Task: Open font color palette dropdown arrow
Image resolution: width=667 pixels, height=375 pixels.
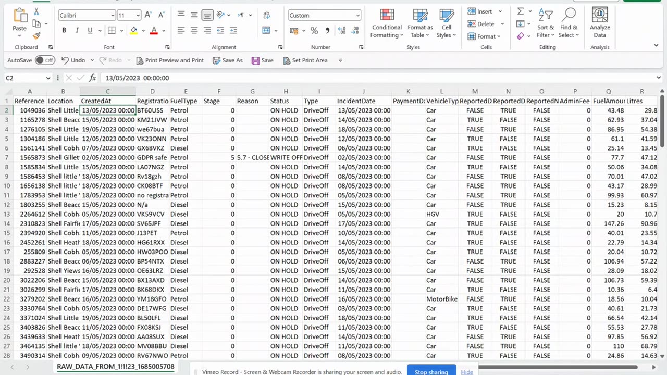Action: pos(163,31)
